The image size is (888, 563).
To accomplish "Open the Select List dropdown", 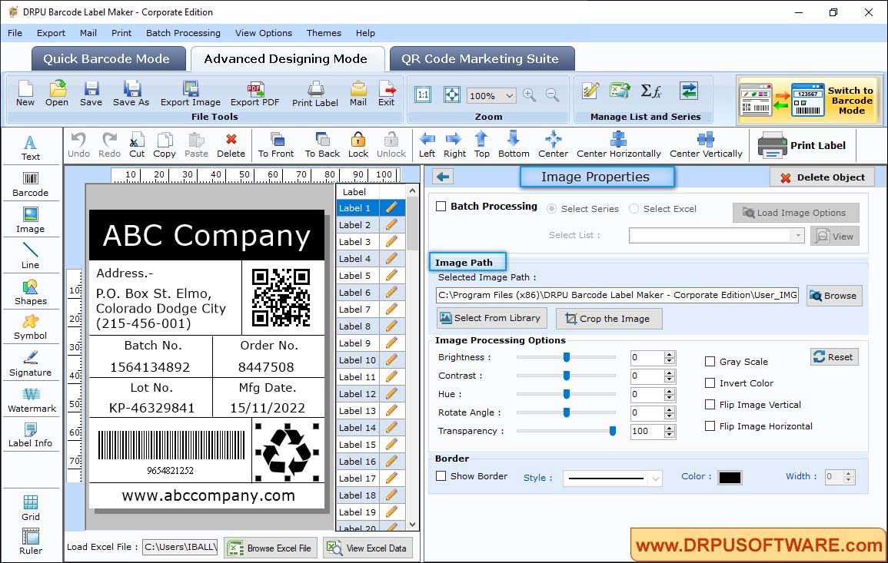I will [x=798, y=235].
